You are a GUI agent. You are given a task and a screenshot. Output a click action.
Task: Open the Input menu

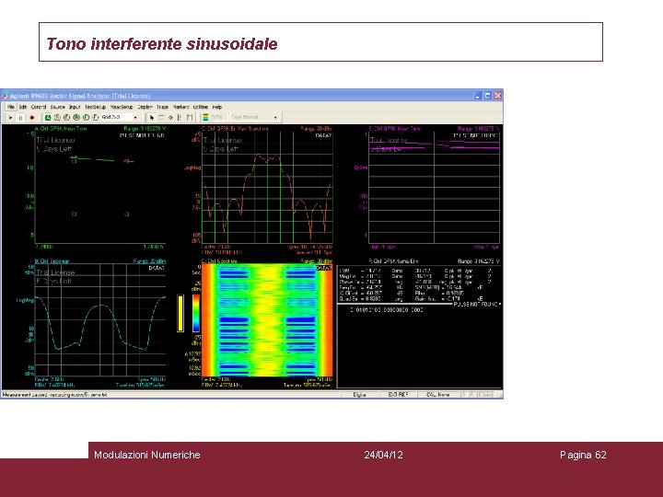75,107
